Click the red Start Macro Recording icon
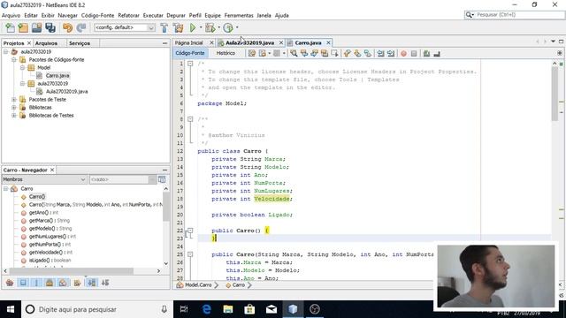Viewport: 566px width, 318px height. click(403, 53)
